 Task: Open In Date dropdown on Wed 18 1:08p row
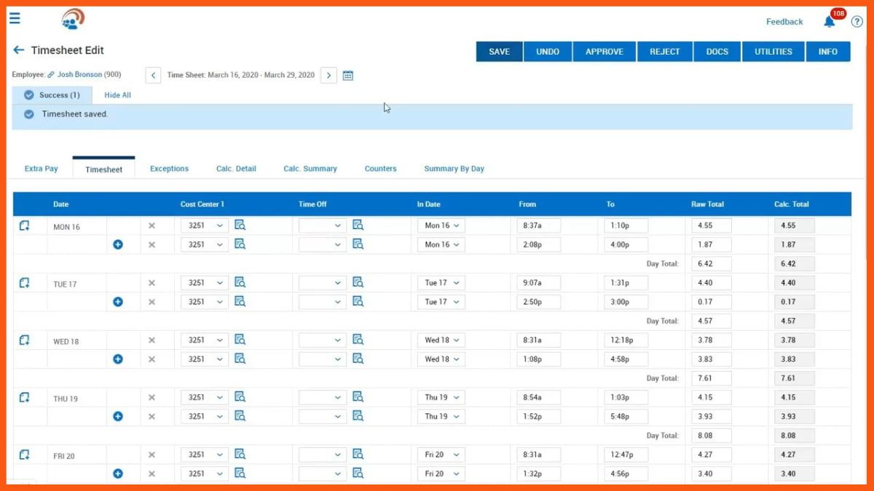pyautogui.click(x=441, y=359)
